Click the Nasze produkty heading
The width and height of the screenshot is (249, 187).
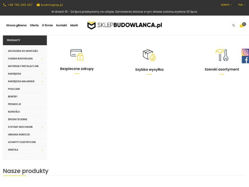(x=26, y=171)
